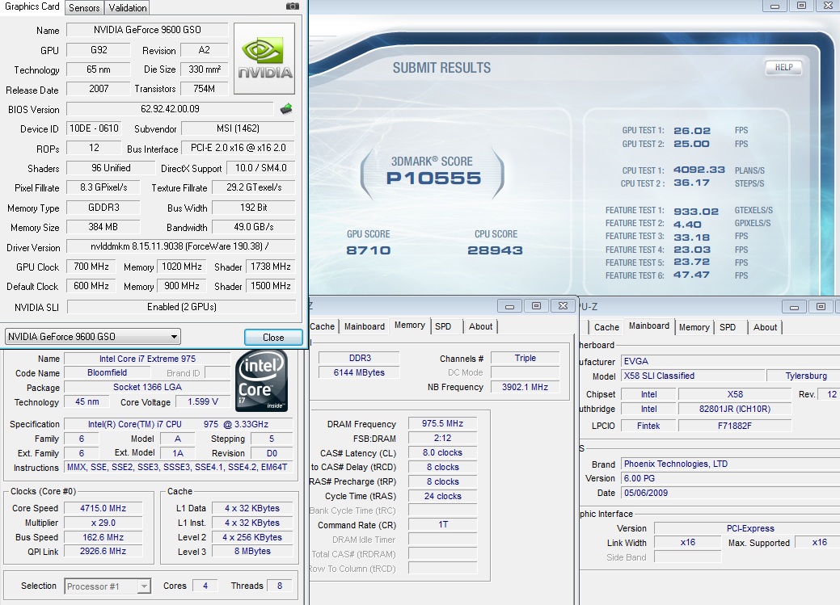Screen dimensions: 840x605
Task: Maximize the 3DMark results window
Action: click(801, 6)
